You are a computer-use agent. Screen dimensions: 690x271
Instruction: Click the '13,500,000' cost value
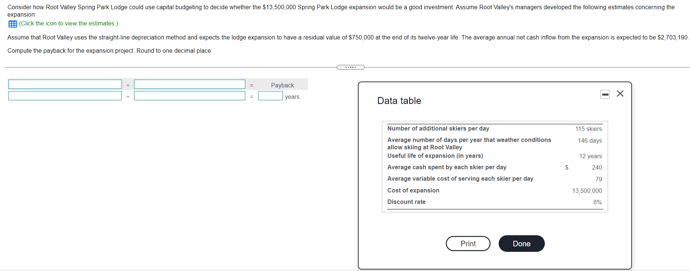(587, 191)
